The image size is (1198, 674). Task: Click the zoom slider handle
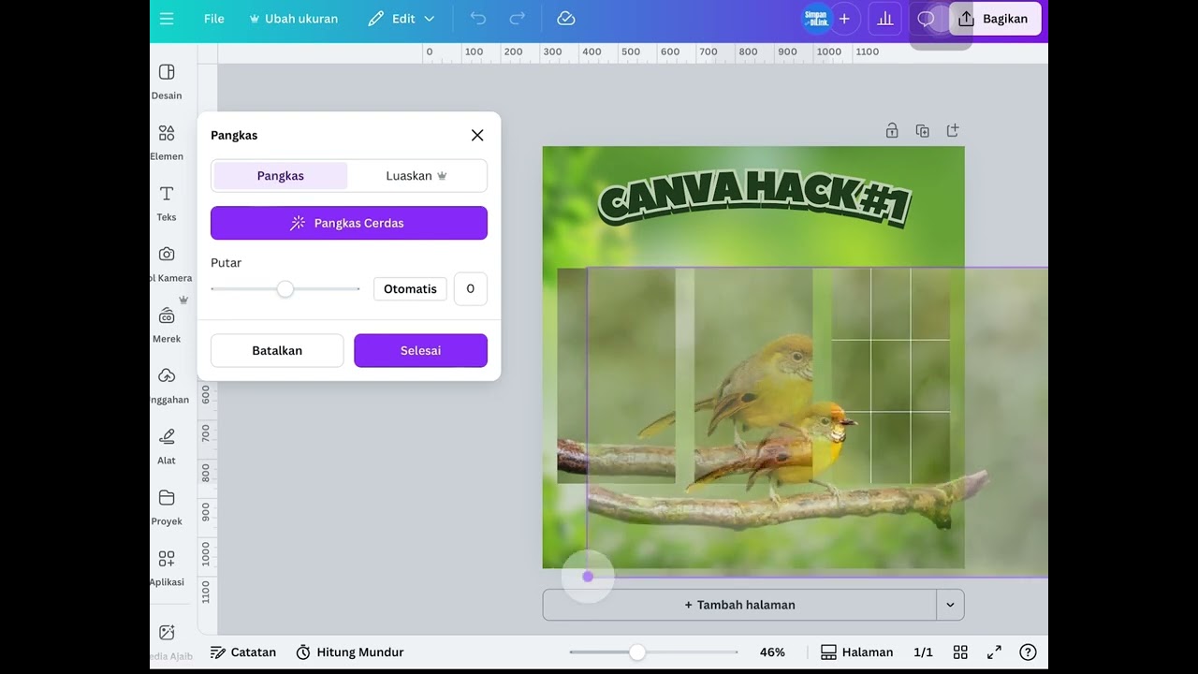tap(637, 652)
